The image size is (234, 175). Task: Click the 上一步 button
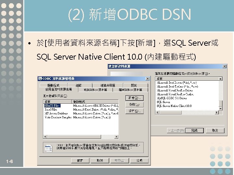pyautogui.click(x=176, y=131)
